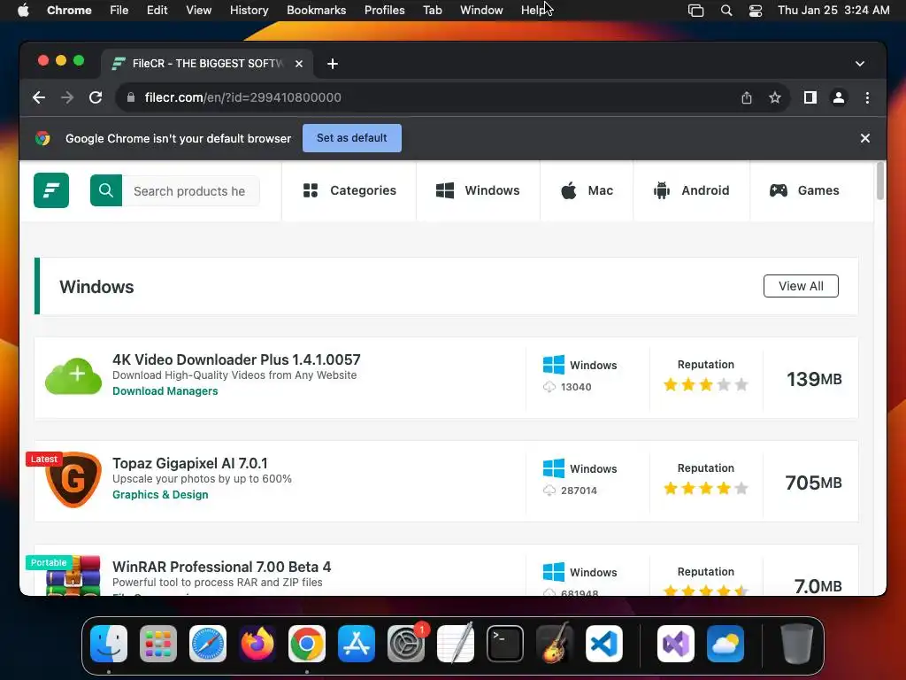906x680 pixels.
Task: Open 4K Video Downloader Plus 1.4.1.0057
Action: pyautogui.click(x=236, y=359)
